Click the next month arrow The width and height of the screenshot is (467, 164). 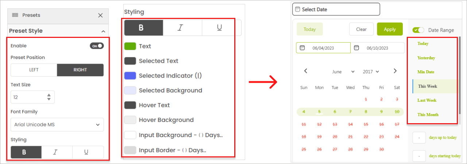[x=395, y=71]
